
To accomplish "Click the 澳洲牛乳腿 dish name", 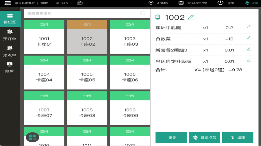I will [x=168, y=28].
